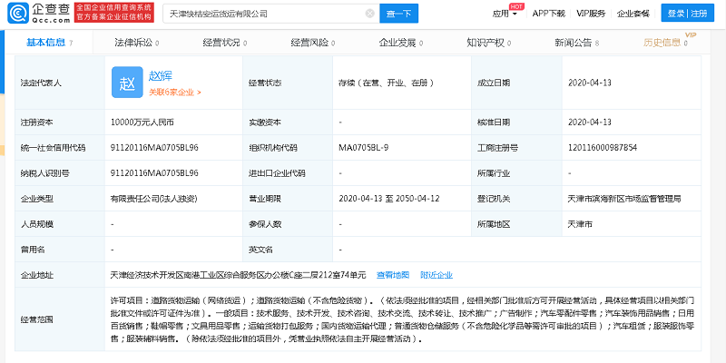Viewport: 726px width, 363px height.
Task: Click the red 全国企业信用查询系统 banner
Action: click(113, 14)
